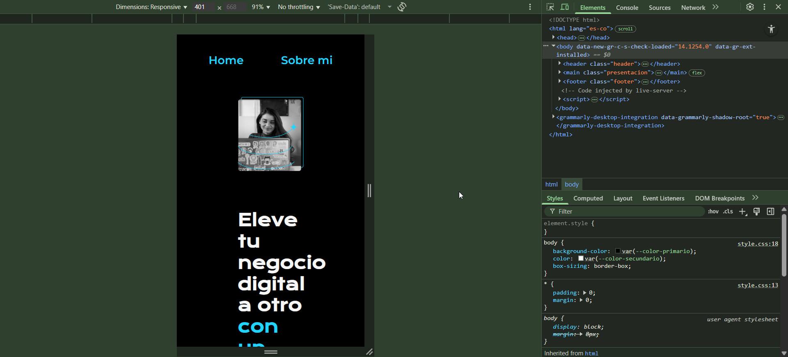
Task: Click the scroll badge on html element
Action: 625,29
